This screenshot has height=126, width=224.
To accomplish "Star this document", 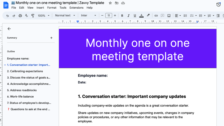I will point(110,3).
